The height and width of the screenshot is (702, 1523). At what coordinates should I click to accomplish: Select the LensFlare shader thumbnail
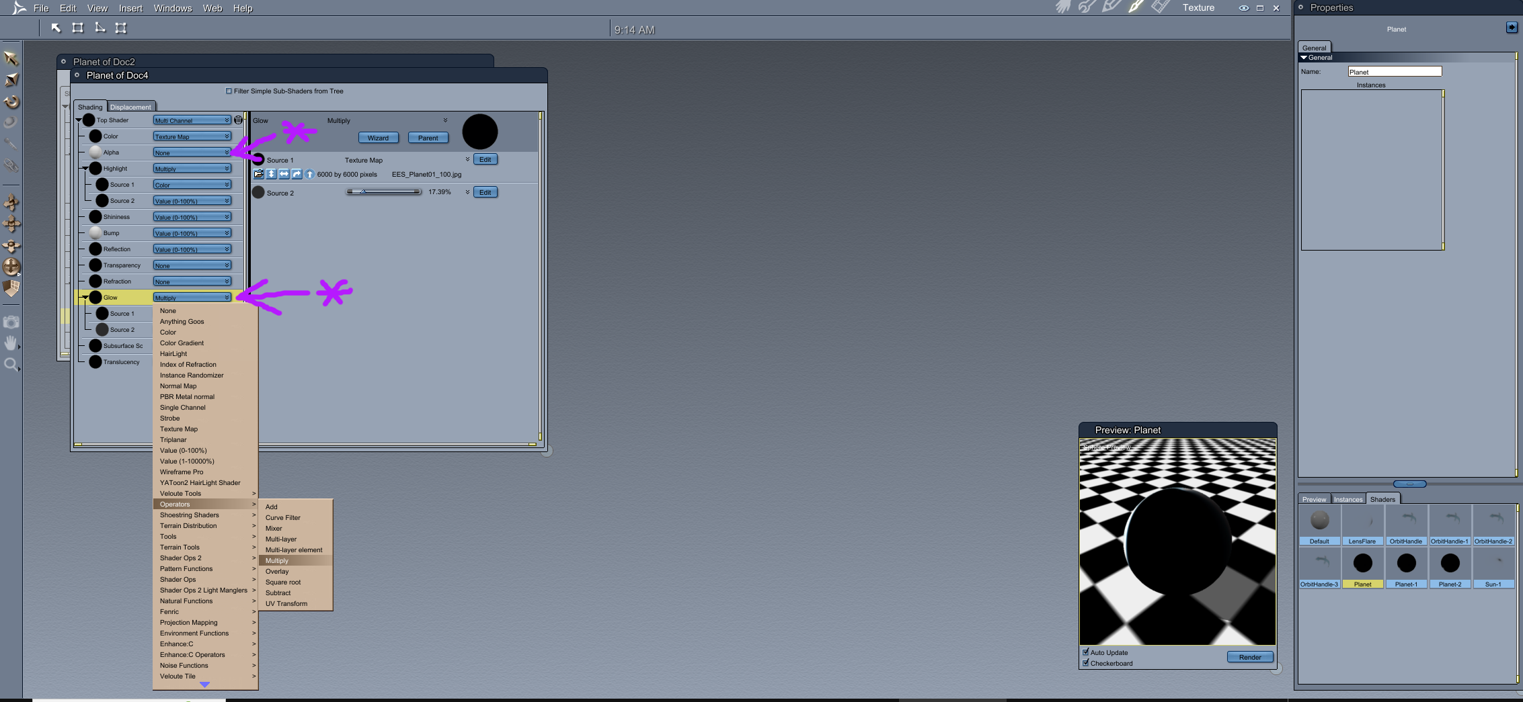1362,525
